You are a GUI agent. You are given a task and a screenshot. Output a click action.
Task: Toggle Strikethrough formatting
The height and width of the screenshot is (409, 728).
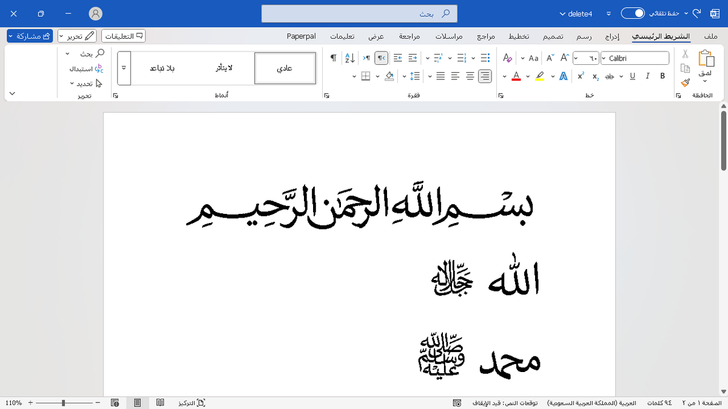point(610,76)
